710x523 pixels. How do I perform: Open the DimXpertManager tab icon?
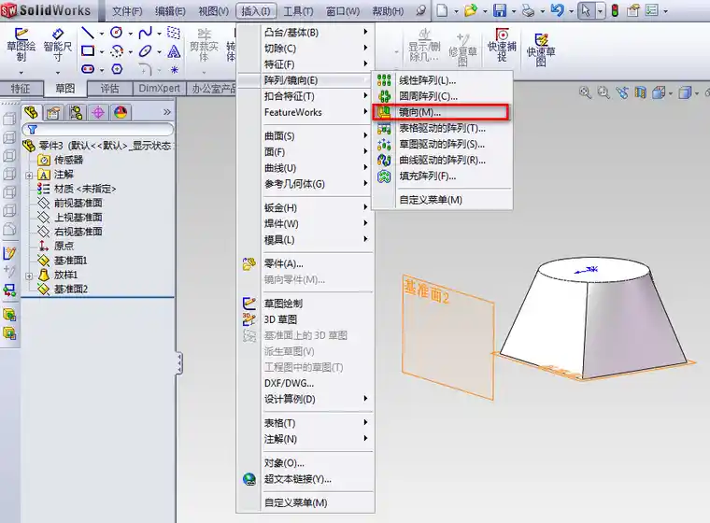pyautogui.click(x=98, y=112)
